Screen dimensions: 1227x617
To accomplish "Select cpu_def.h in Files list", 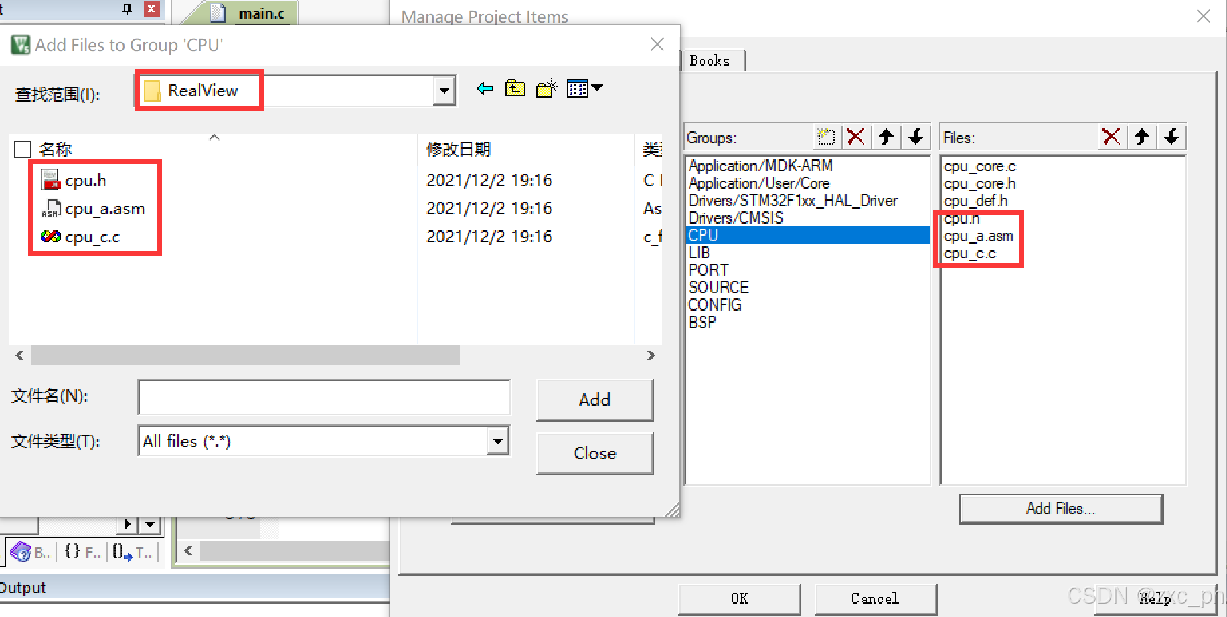I will click(975, 201).
